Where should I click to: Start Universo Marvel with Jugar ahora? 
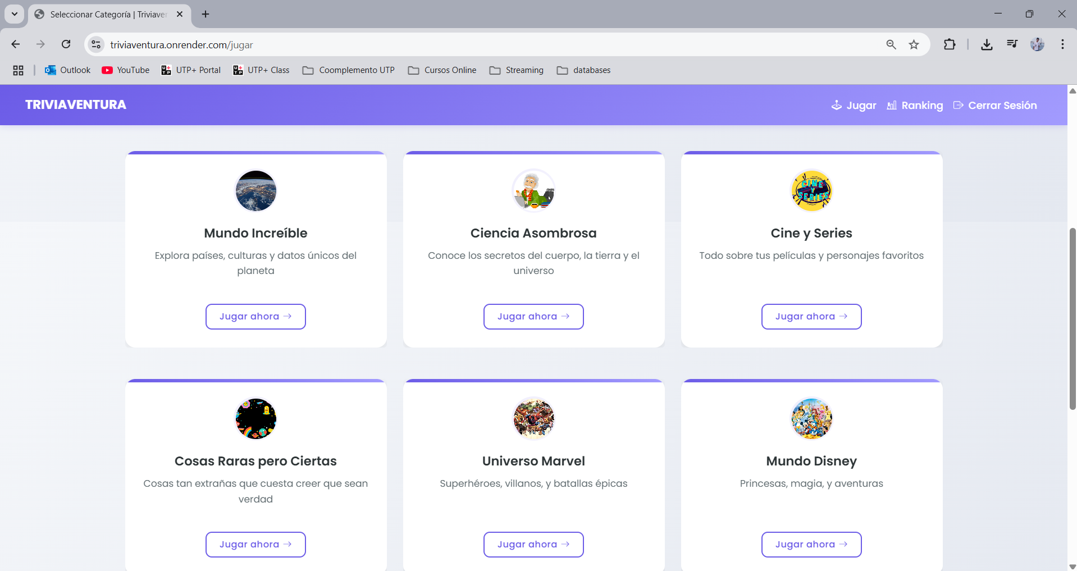coord(533,544)
